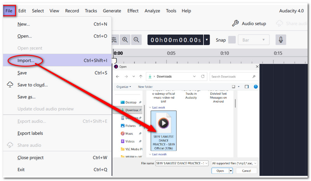Image resolution: width=311 pixels, height=181 pixels.
Task: Click the waveform icon left of zoom in
Action: [x=114, y=40]
